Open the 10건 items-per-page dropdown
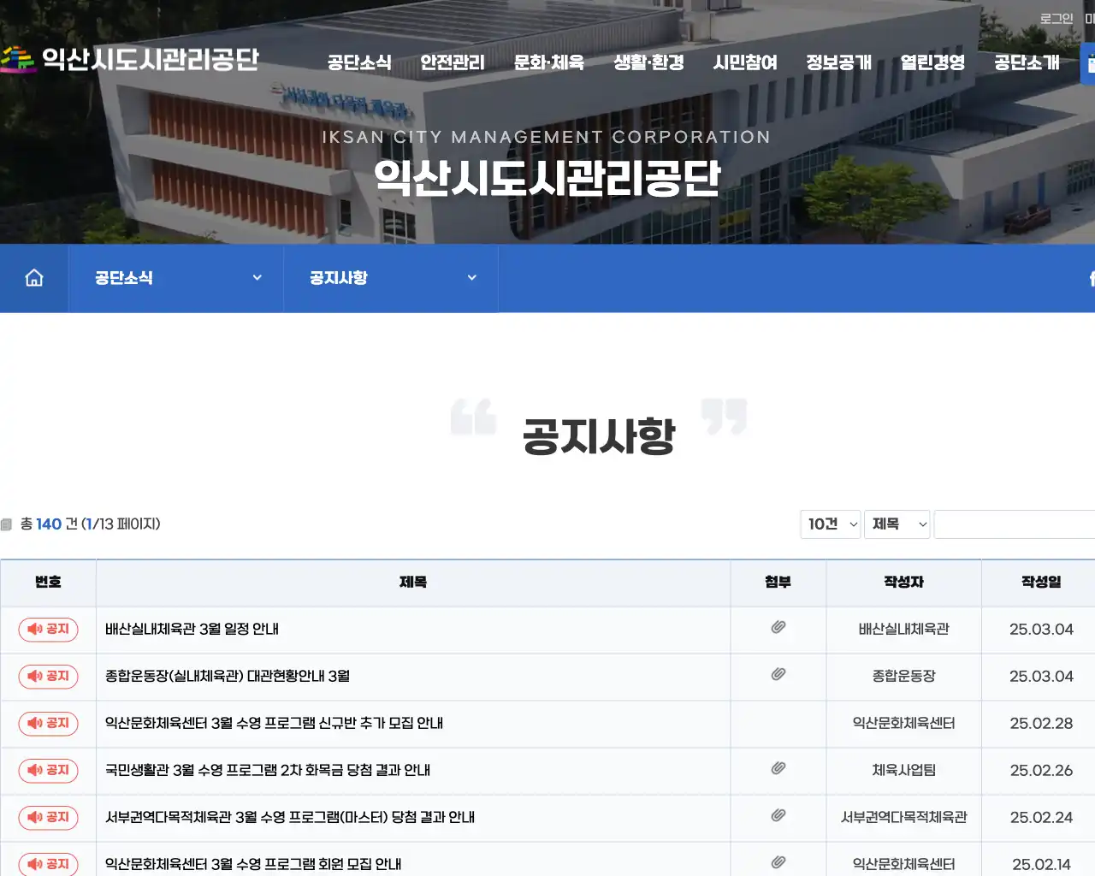The width and height of the screenshot is (1095, 876). 830,524
